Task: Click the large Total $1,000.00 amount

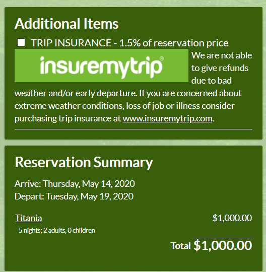Action: click(223, 245)
